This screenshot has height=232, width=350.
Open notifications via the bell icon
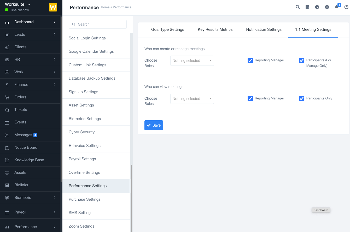pyautogui.click(x=336, y=7)
